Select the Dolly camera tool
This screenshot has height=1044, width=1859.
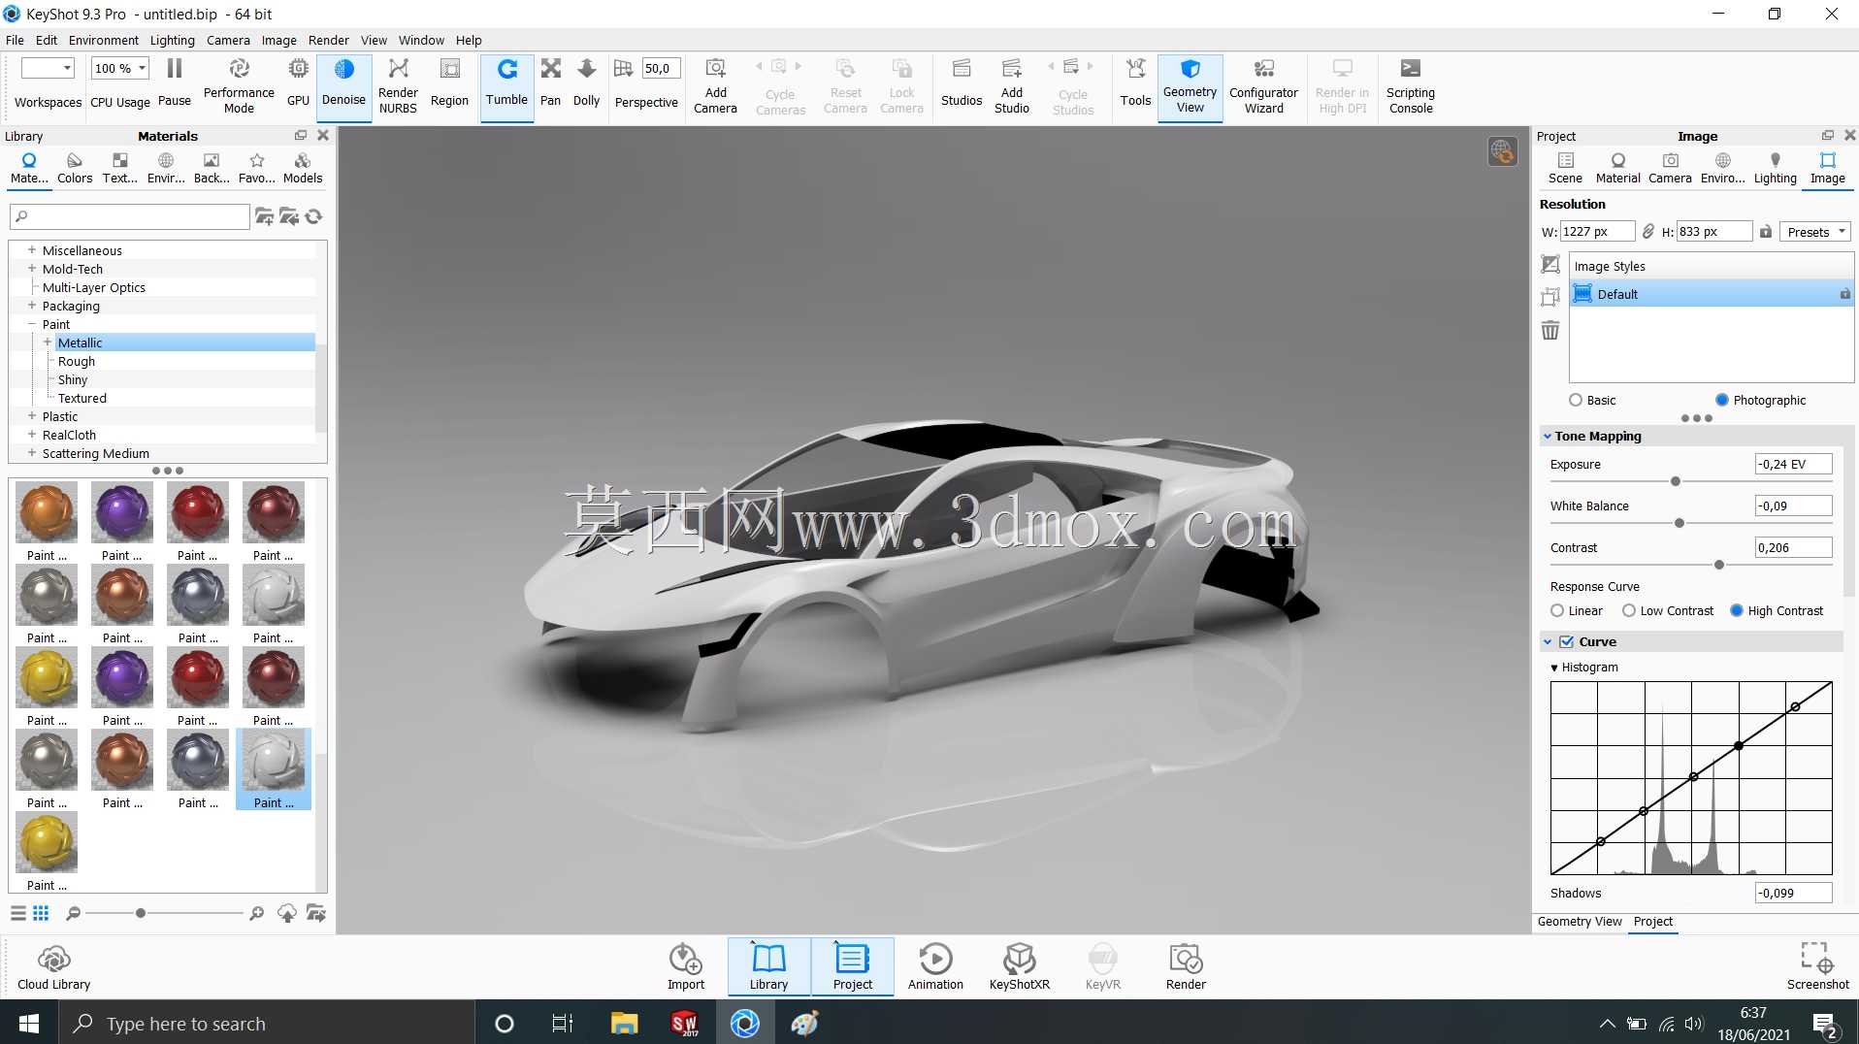[x=586, y=82]
